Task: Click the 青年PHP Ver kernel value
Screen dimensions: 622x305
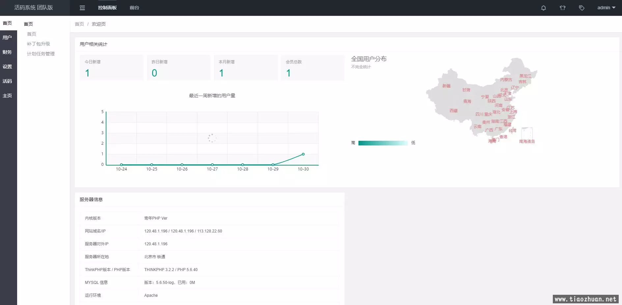Action: [156, 218]
